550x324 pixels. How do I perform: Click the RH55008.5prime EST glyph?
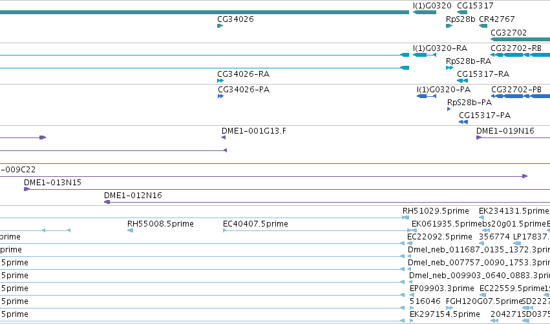130,230
